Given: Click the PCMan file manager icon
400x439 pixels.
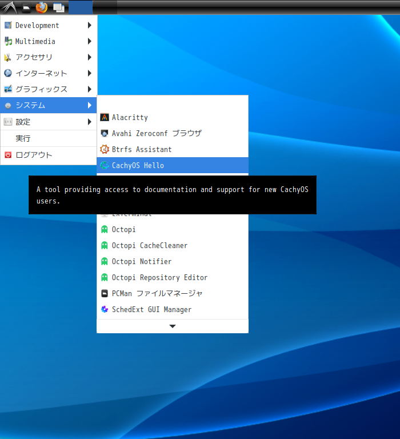Looking at the screenshot, I should [105, 293].
